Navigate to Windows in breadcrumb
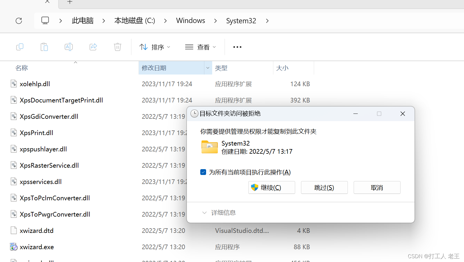Viewport: 464px width, 262px height. (x=191, y=21)
